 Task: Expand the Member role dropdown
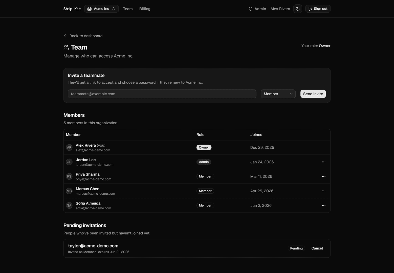pos(278,94)
